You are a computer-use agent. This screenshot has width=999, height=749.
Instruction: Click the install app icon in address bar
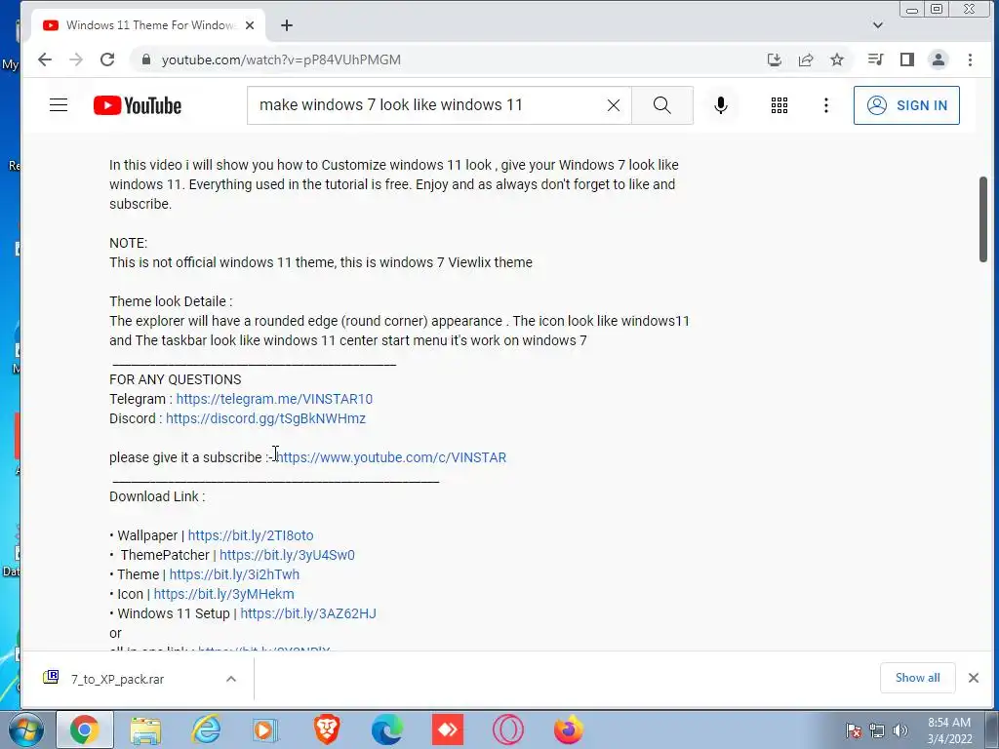click(x=774, y=59)
